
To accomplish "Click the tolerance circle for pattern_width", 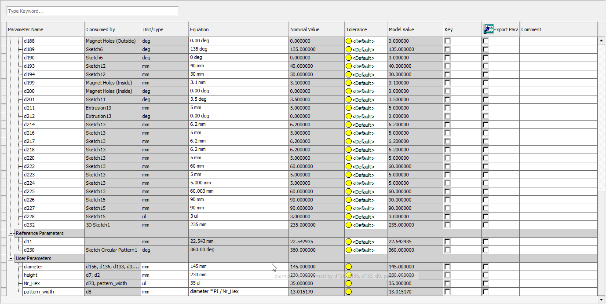I will pos(349,292).
